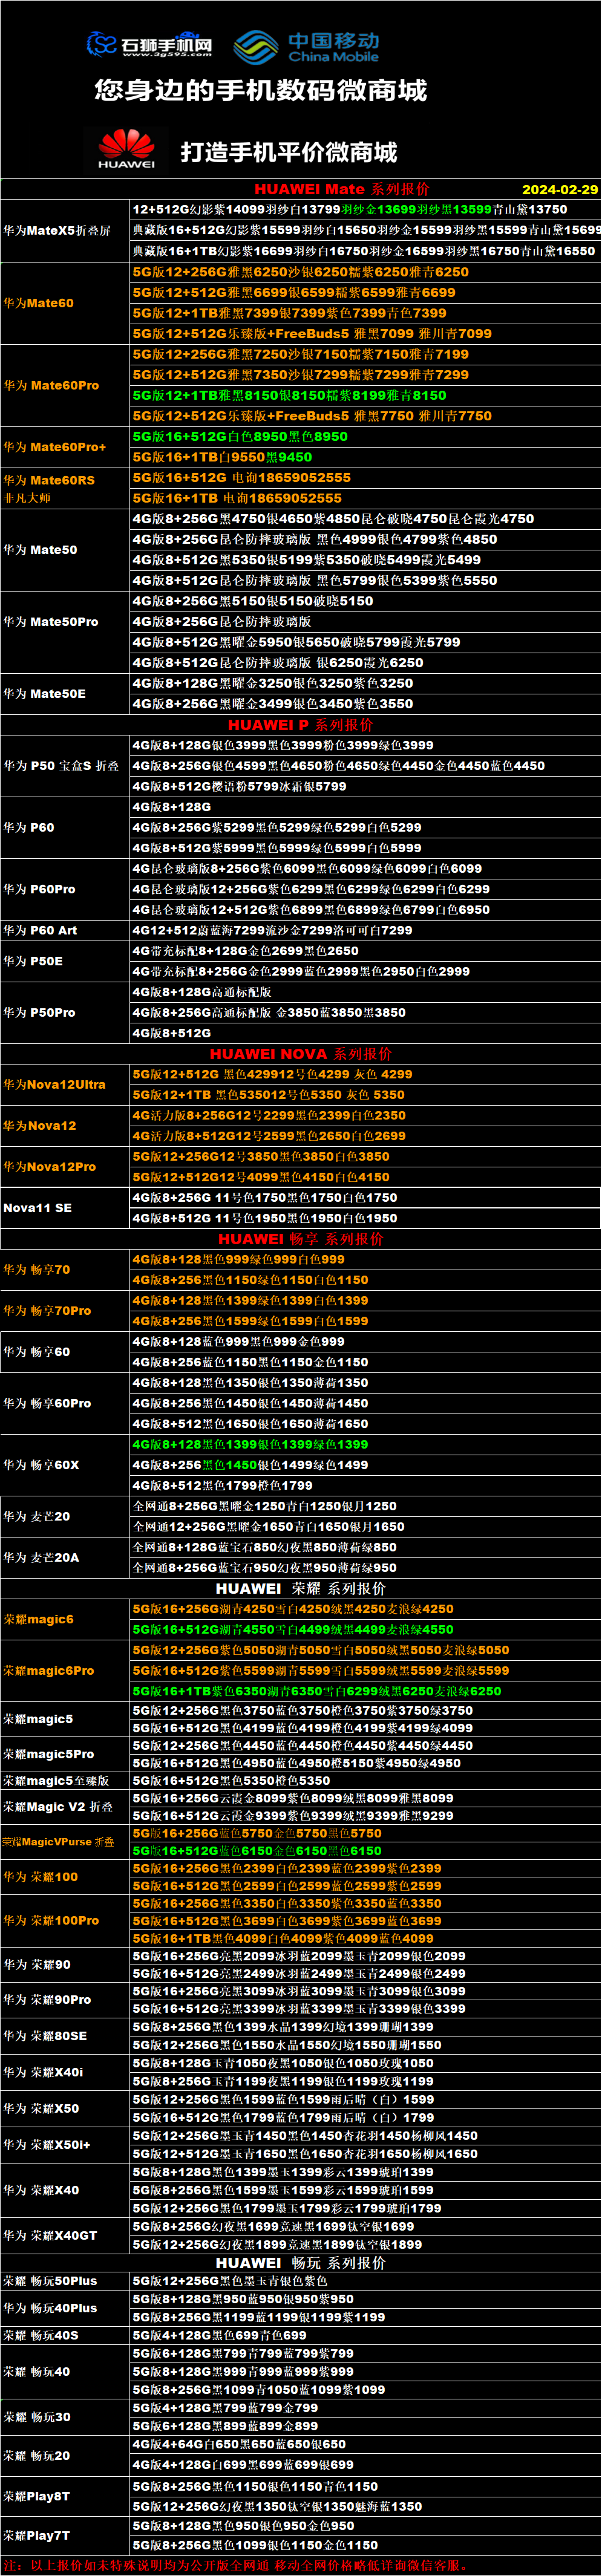Select the 华为 P50E model cell
The width and height of the screenshot is (602, 2576).
point(66,961)
